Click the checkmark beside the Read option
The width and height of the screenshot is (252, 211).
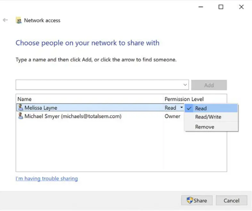pyautogui.click(x=189, y=109)
